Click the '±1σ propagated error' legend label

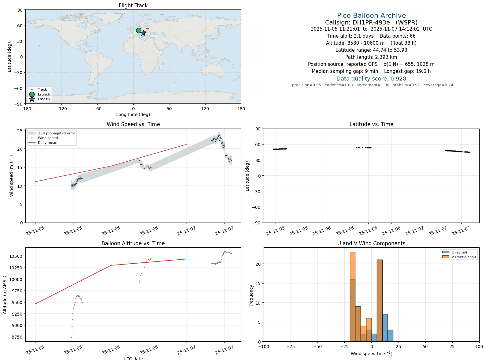click(57, 133)
